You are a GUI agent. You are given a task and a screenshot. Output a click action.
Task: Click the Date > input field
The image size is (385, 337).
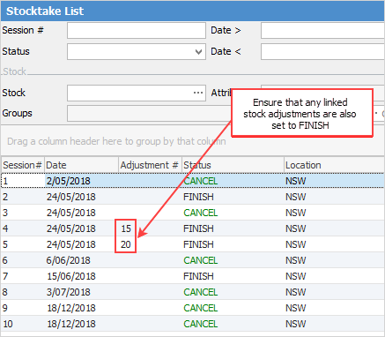[x=322, y=31]
